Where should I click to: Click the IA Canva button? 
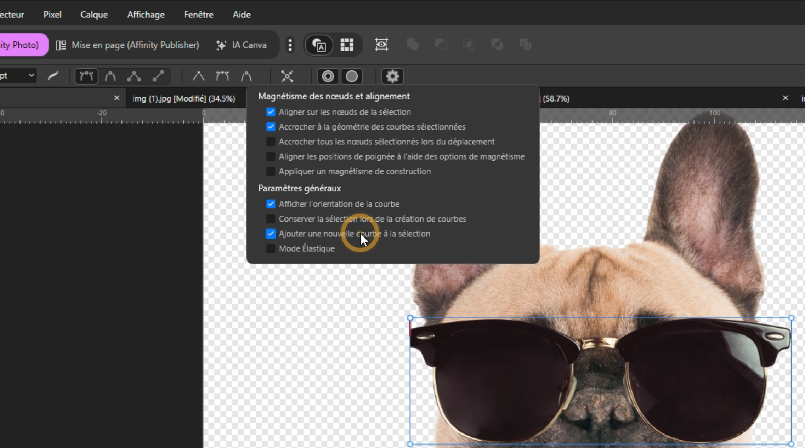pos(242,45)
